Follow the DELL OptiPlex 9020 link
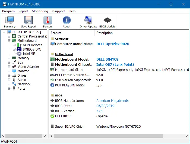The height and width of the screenshot is (144, 190). click(x=113, y=44)
